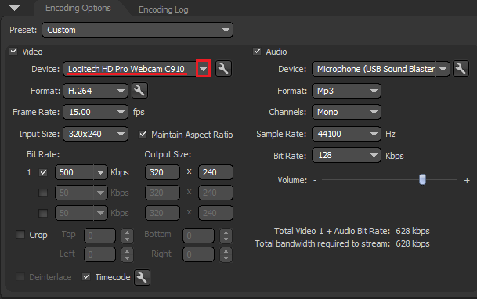Viewport: 477px width, 299px height.
Task: Open Frame Rate 15.00 dropdown
Action: (x=96, y=112)
